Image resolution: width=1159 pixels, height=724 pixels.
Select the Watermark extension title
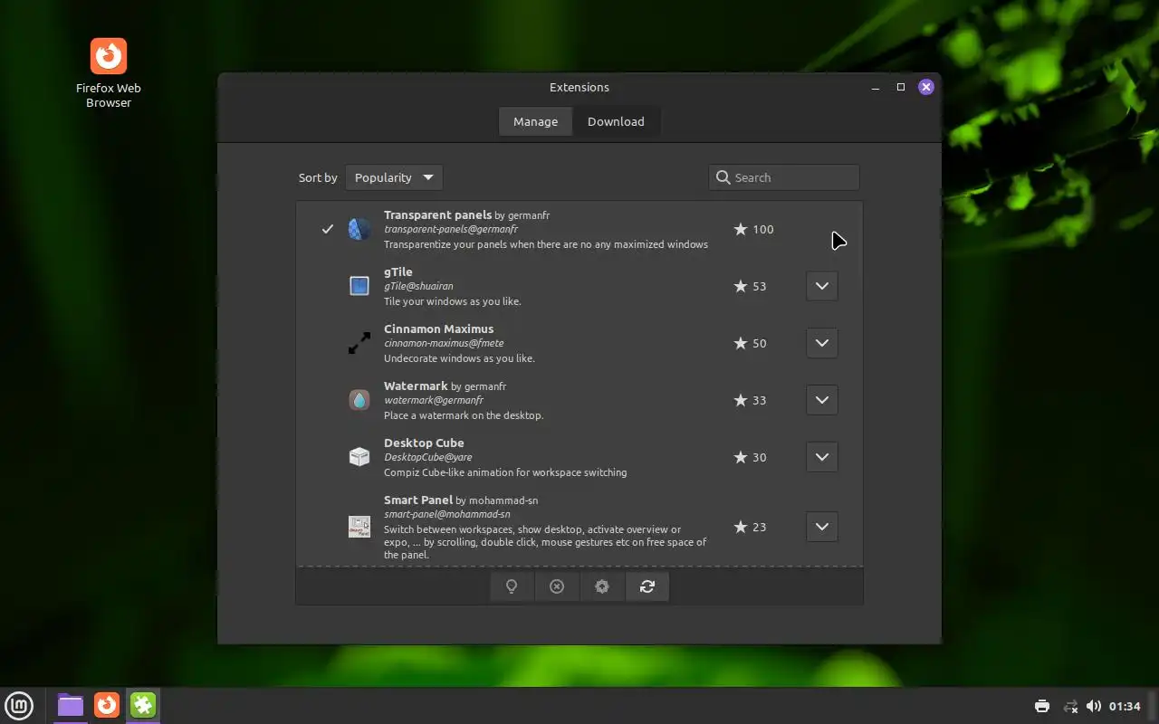click(416, 386)
